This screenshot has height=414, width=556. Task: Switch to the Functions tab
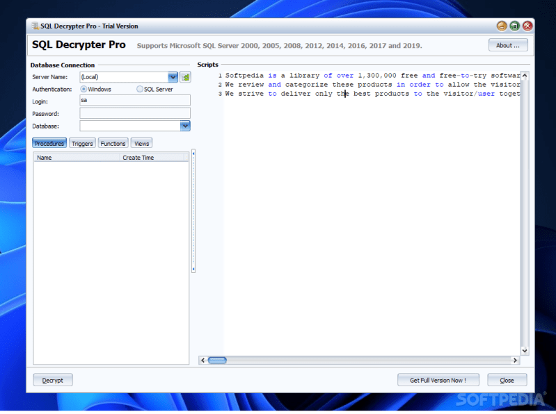[x=113, y=143]
